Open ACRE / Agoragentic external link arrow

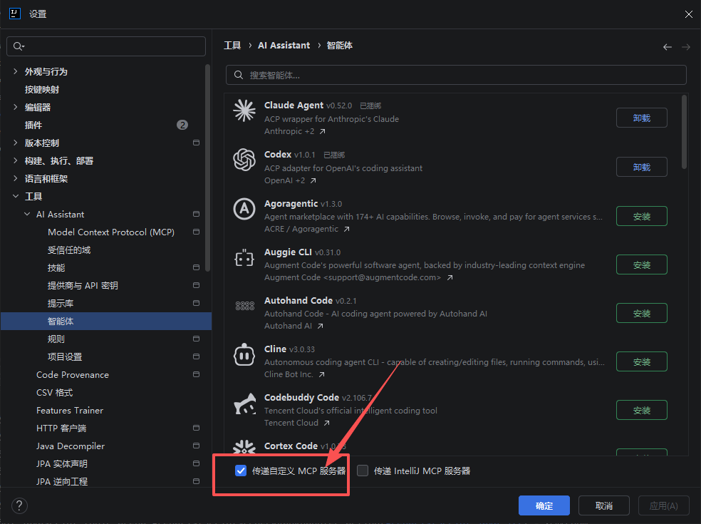[x=346, y=229]
